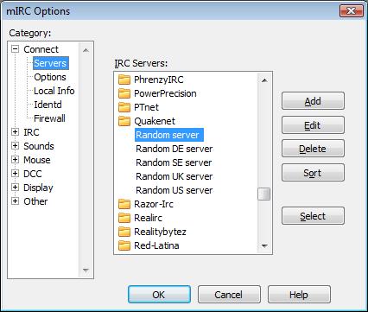Click the Select server button

313,216
